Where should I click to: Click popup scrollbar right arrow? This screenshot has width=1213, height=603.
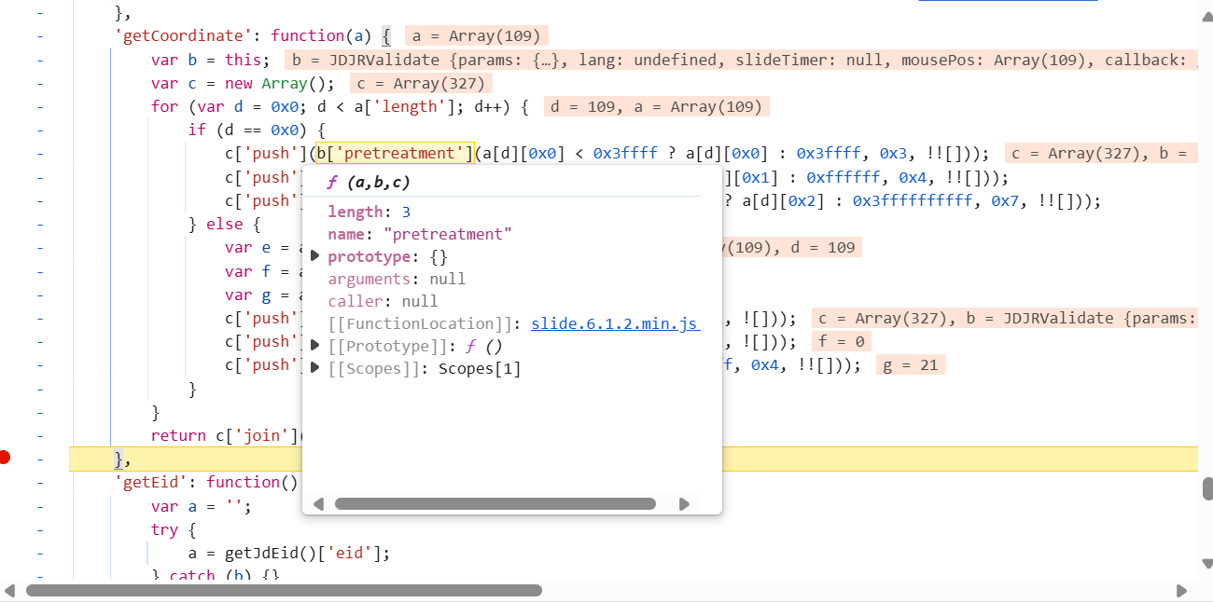click(684, 504)
